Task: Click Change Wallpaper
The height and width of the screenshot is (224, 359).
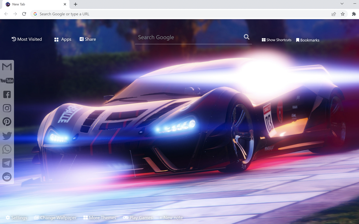Action: (x=56, y=218)
